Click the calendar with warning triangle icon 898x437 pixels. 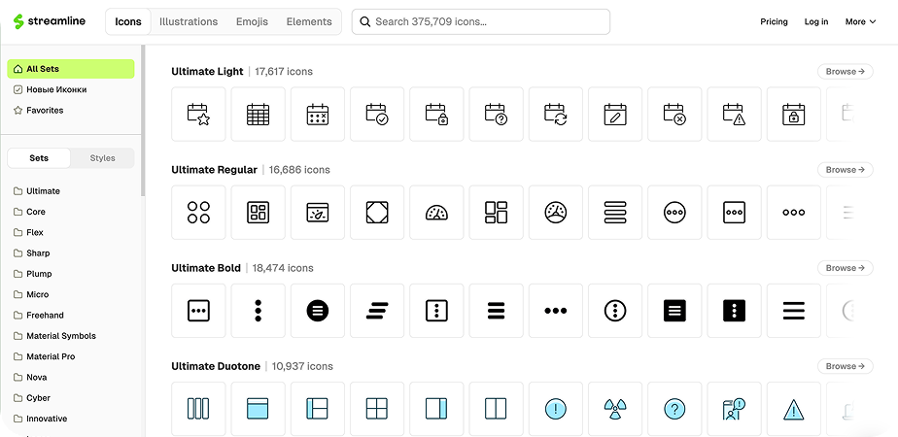point(734,115)
